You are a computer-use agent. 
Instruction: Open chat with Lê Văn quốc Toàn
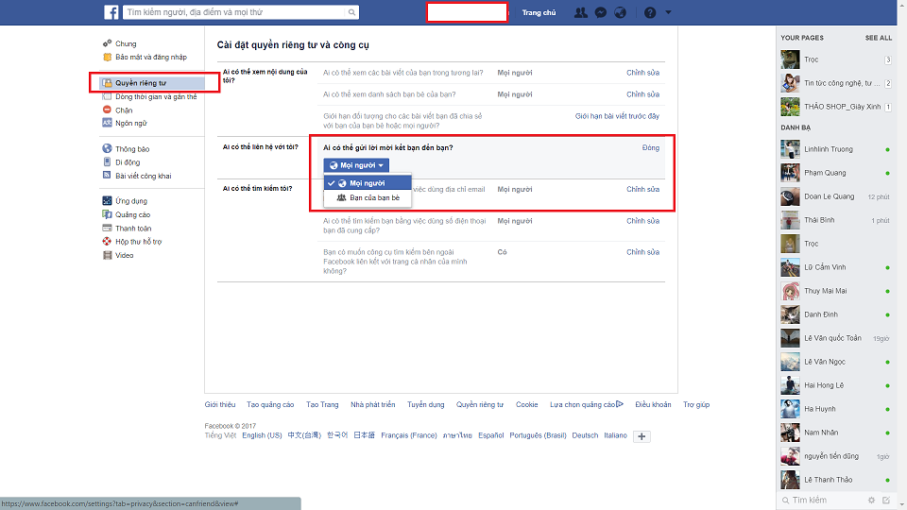click(836, 338)
